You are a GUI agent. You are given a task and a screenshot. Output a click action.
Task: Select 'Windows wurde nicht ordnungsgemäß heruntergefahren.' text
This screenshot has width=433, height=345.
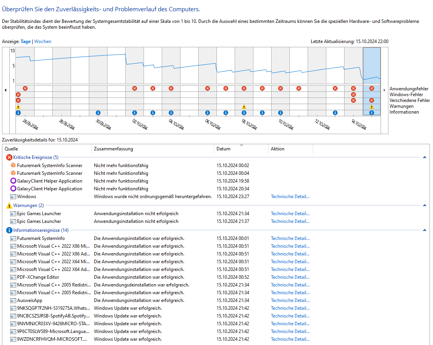pyautogui.click(x=153, y=197)
